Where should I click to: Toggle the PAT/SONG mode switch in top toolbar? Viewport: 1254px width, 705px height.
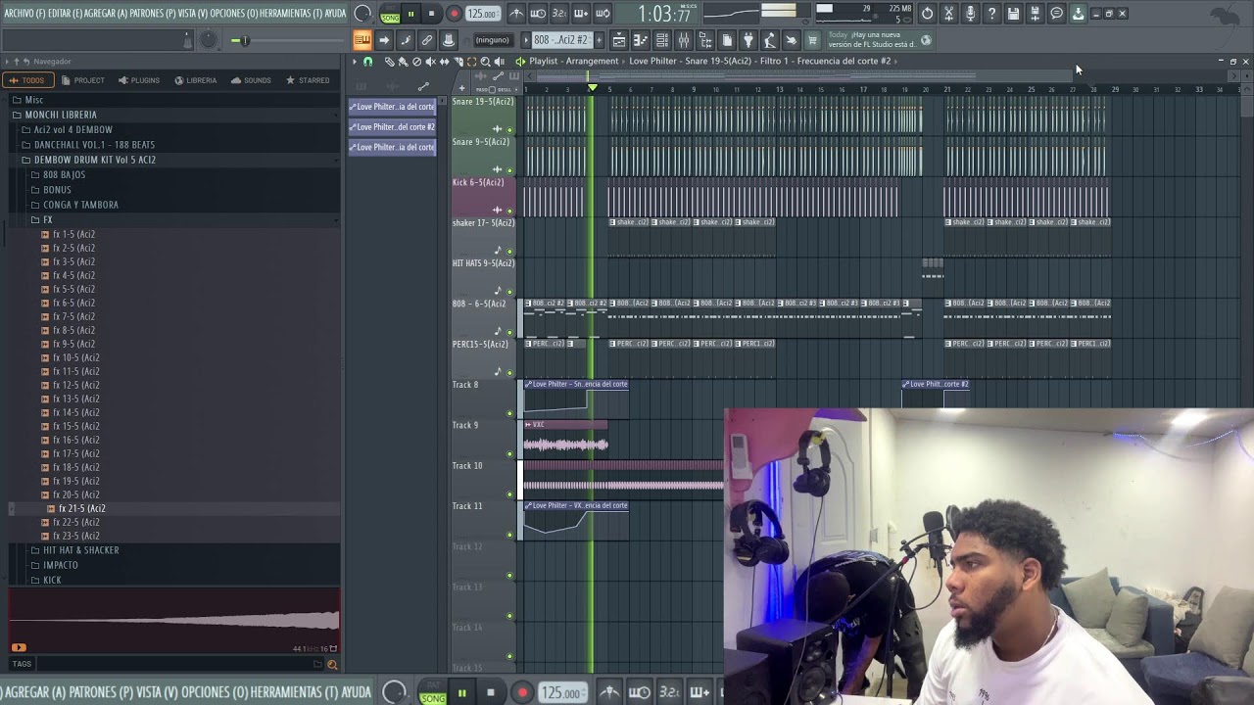click(390, 14)
